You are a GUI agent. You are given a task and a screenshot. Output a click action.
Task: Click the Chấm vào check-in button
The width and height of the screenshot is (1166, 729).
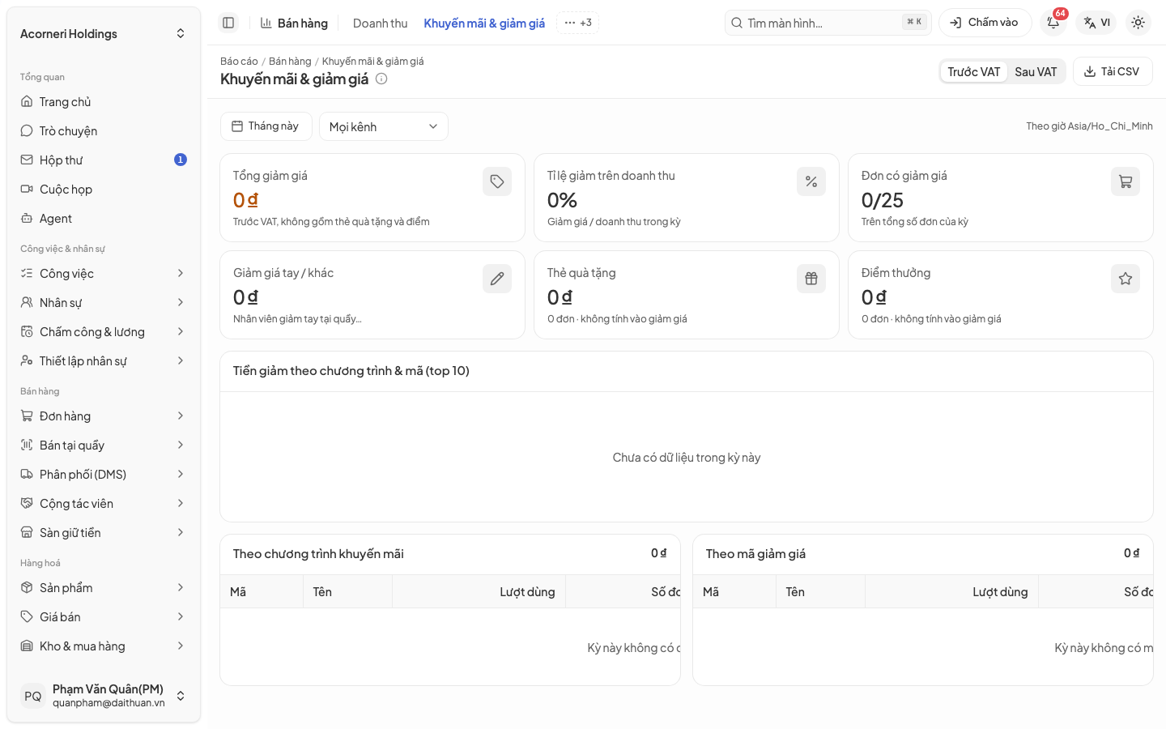[x=985, y=23]
